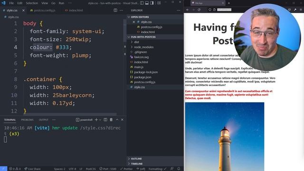Click Prettier status bar item
Image resolution: width=304 pixels, height=171 pixels.
(126, 169)
